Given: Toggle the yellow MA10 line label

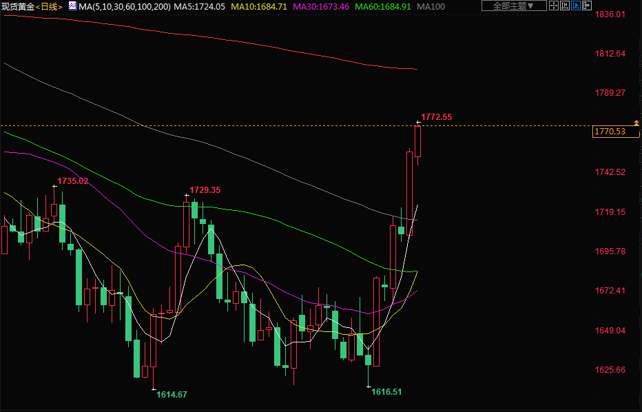Looking at the screenshot, I should coord(258,6).
